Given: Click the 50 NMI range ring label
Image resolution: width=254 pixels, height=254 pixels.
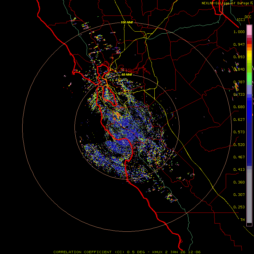Looking at the screenshot, I should [127, 75].
